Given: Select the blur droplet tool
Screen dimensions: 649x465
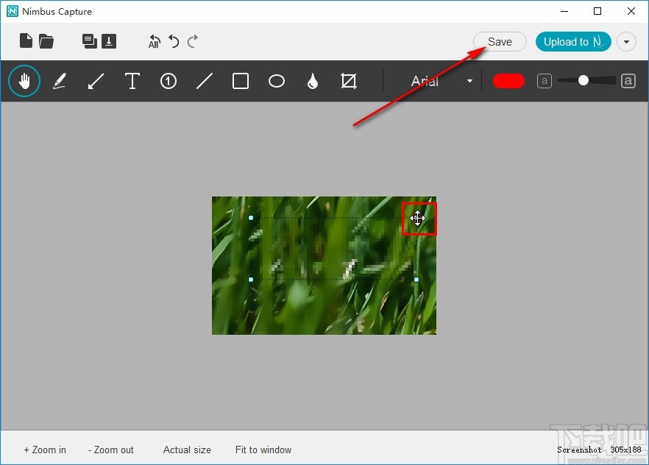Looking at the screenshot, I should coord(313,81).
